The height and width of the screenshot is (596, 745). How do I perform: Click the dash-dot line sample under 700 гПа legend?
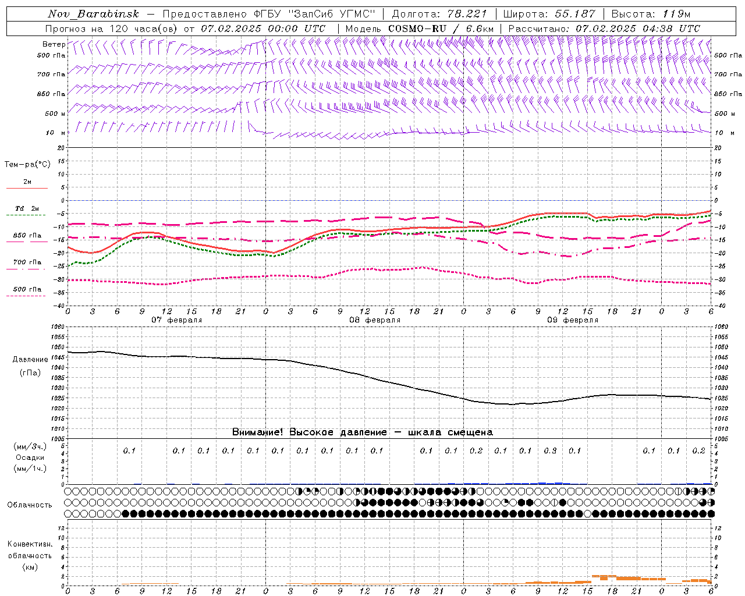pos(26,269)
